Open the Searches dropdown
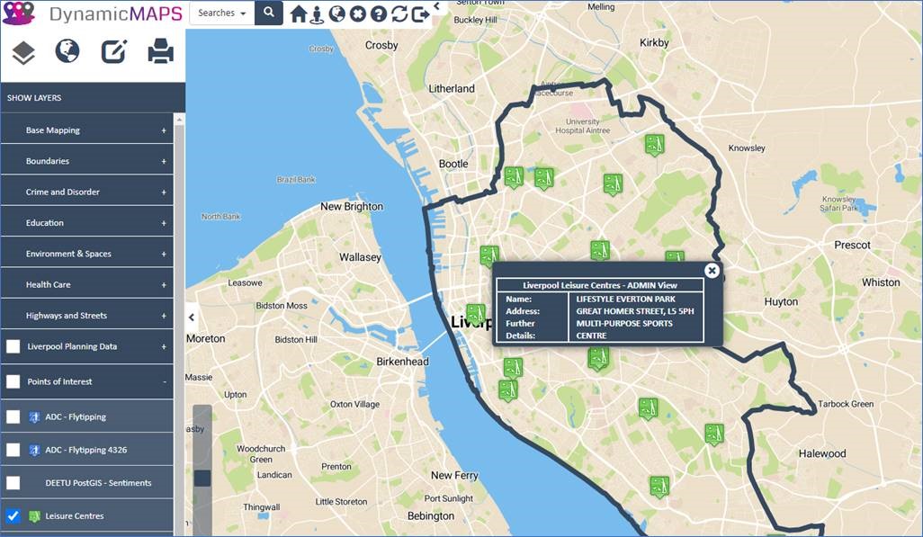The width and height of the screenshot is (923, 537). [x=222, y=13]
